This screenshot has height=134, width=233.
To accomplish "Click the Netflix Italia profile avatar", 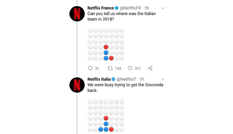I will click(x=77, y=85).
